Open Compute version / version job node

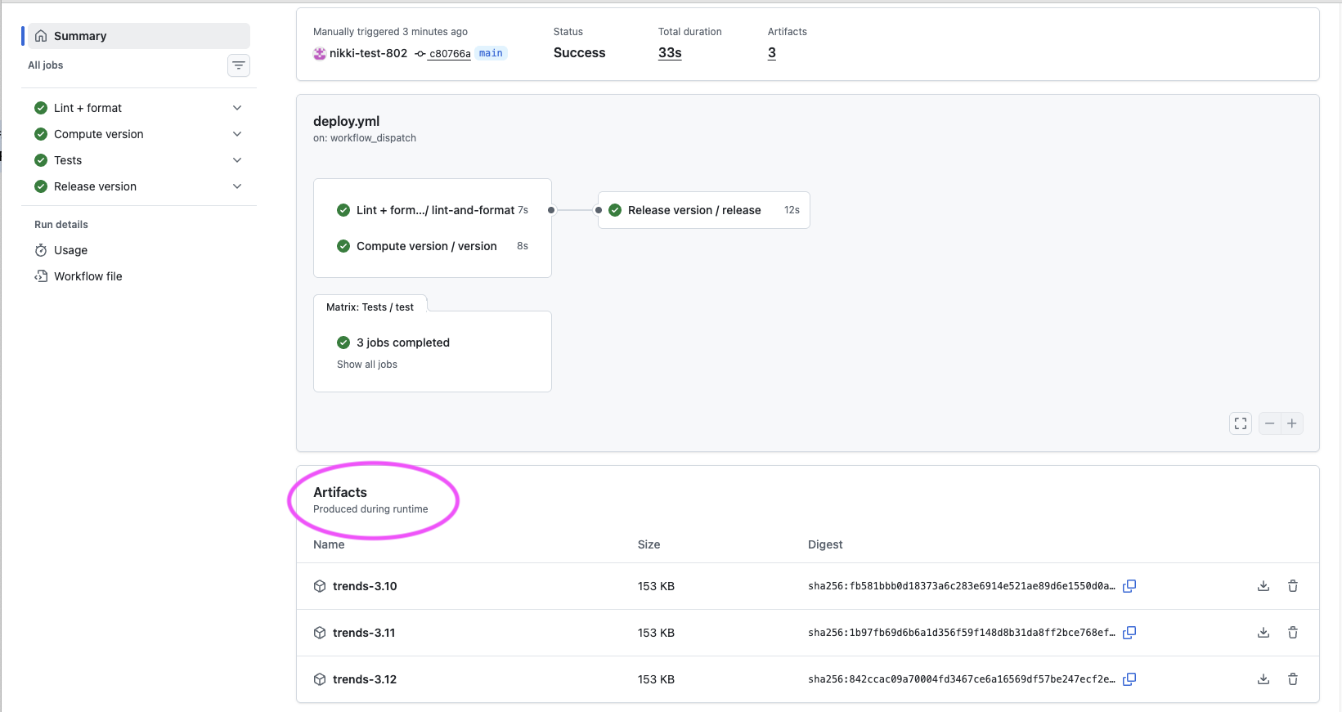433,246
